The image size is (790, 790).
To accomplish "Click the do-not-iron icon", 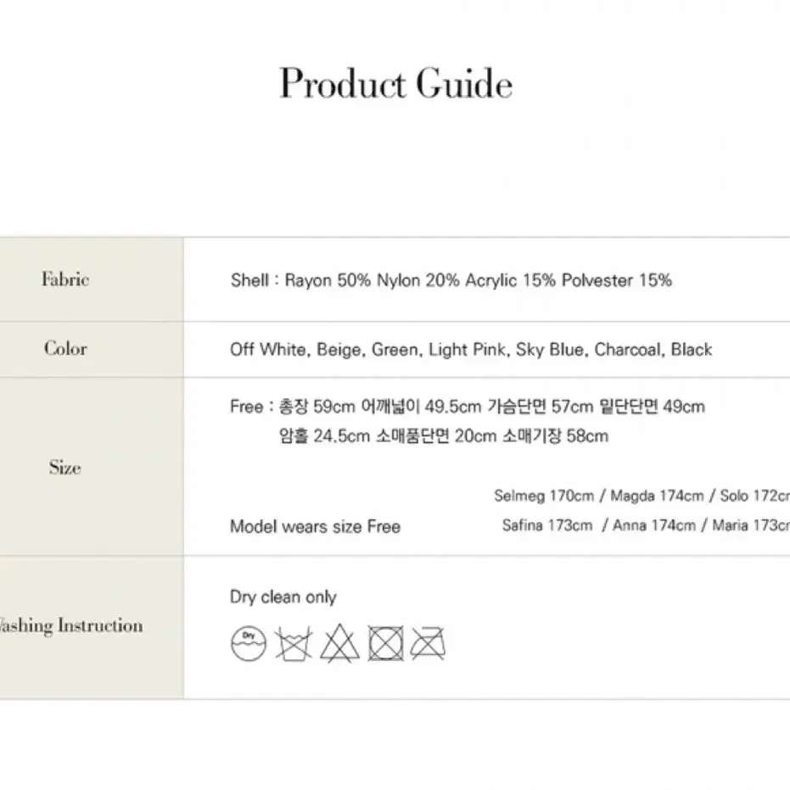I will pyautogui.click(x=428, y=643).
